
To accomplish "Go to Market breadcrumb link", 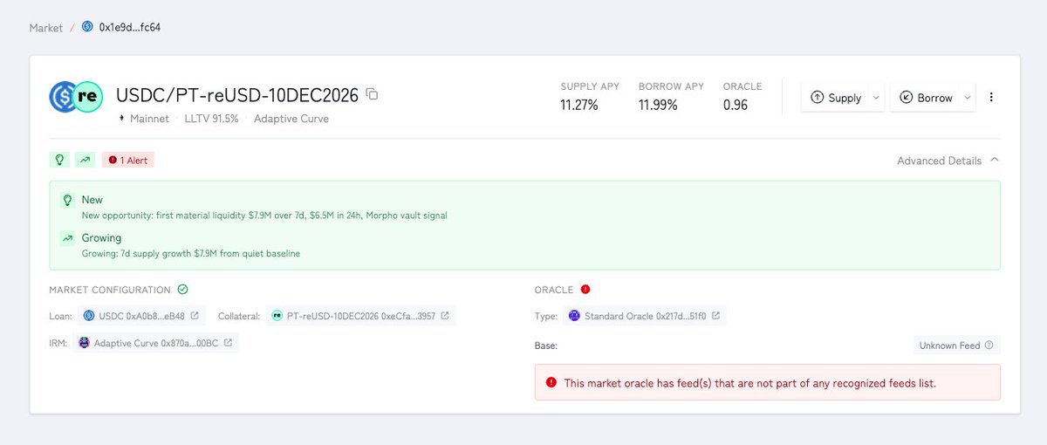I will [x=45, y=28].
